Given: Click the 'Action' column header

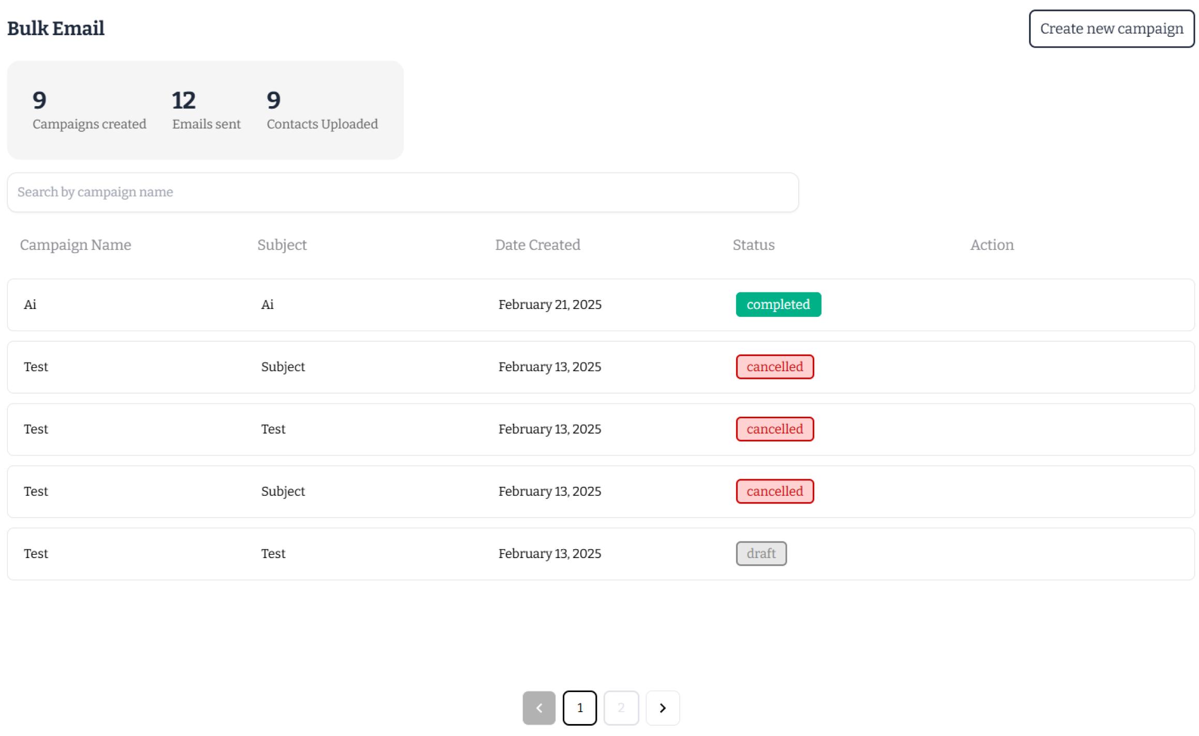Looking at the screenshot, I should click(991, 244).
